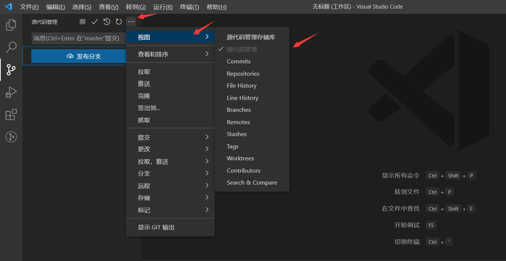Screen dimensions: 506x261
Task: Open the Extensions view
Action: 11,114
